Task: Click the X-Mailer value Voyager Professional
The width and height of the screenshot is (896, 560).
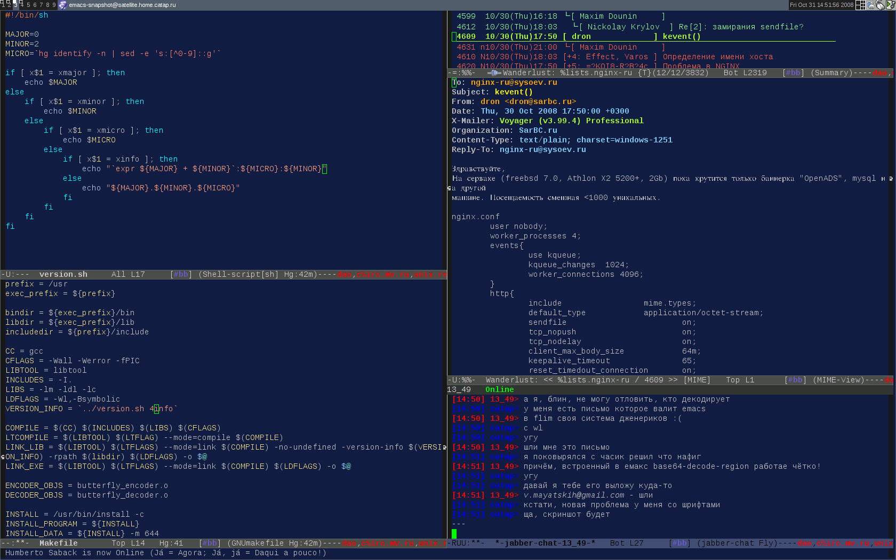Action: (x=571, y=121)
